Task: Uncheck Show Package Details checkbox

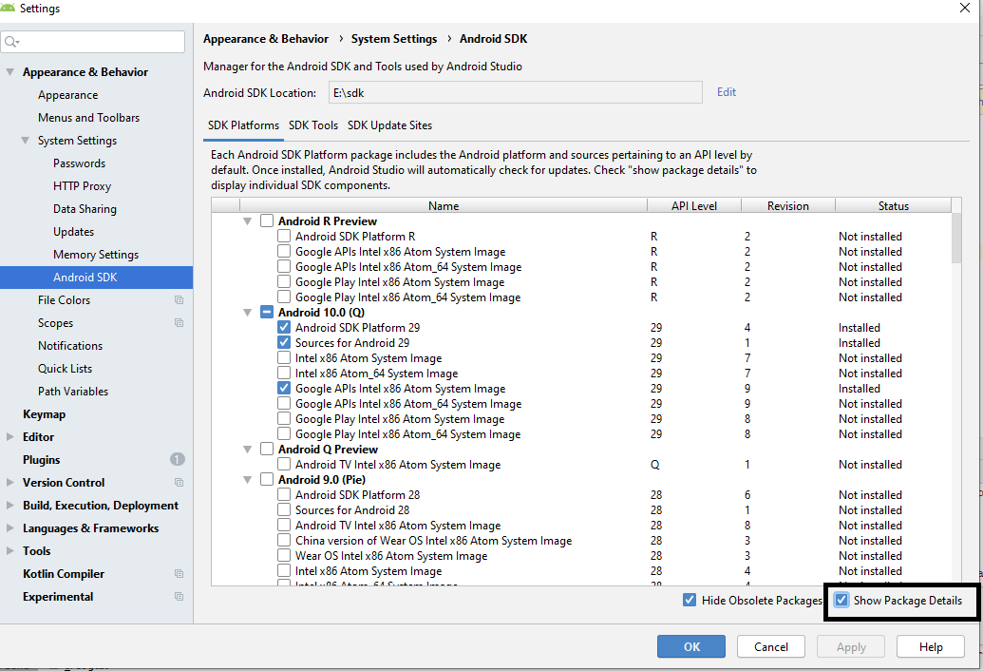Action: [841, 601]
